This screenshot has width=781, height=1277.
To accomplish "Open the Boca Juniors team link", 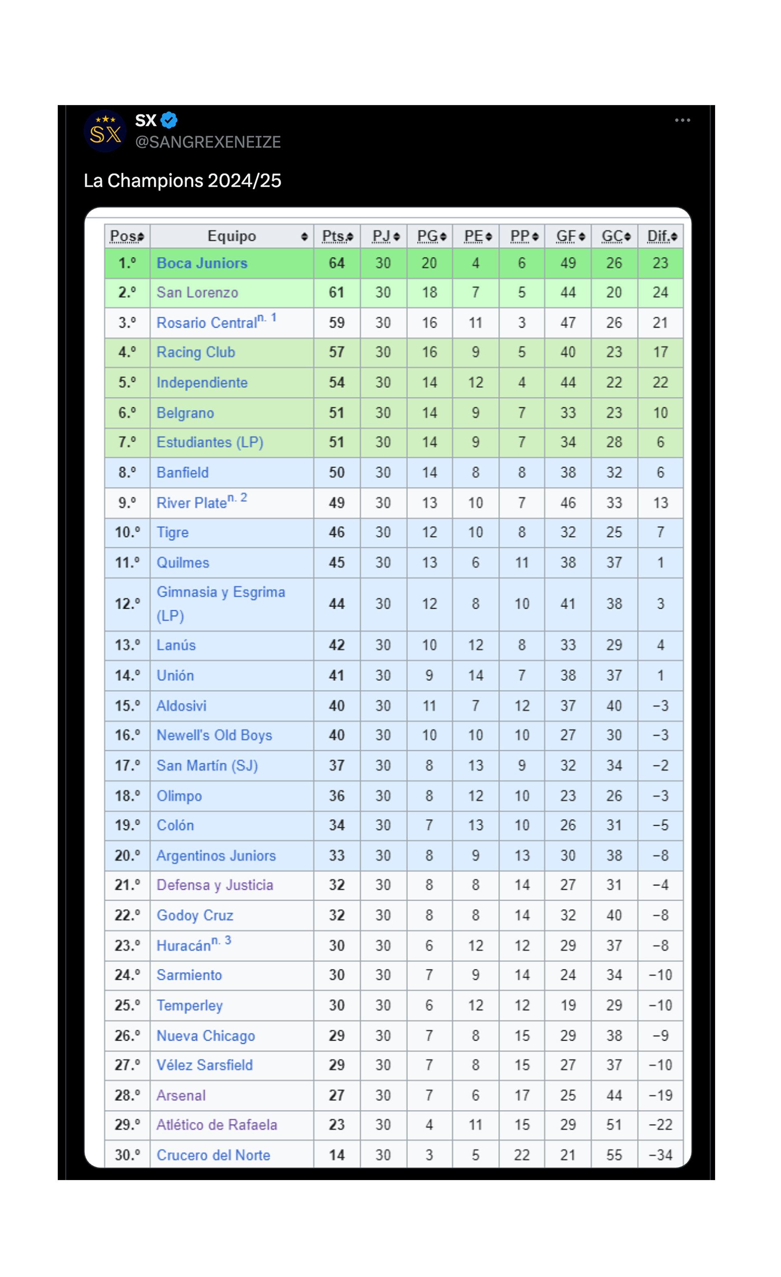I will pyautogui.click(x=202, y=263).
